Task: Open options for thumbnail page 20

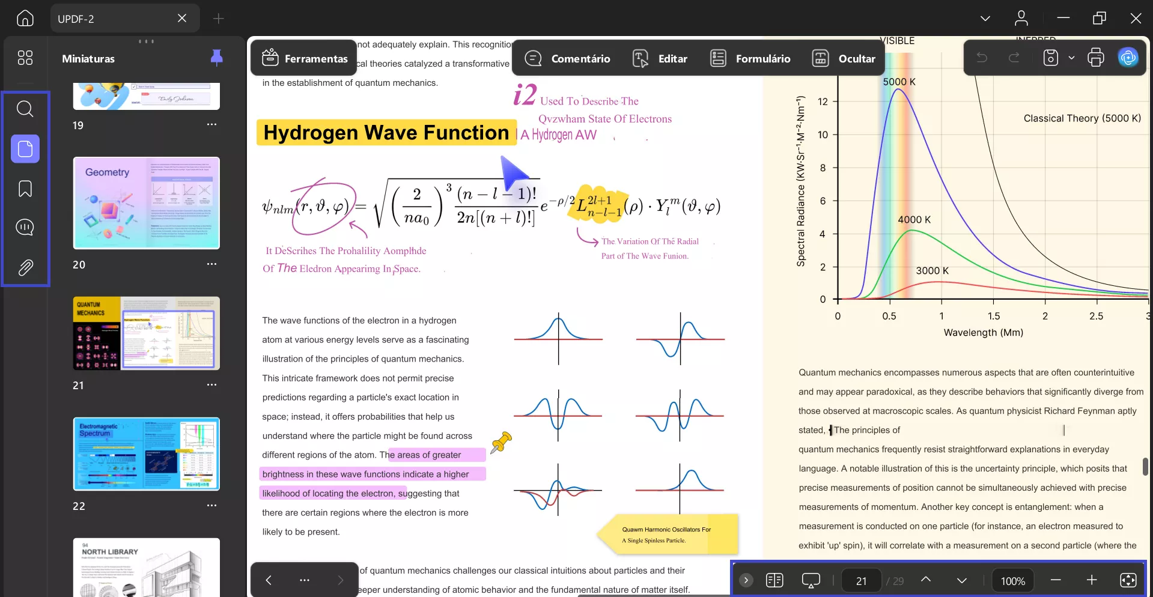Action: coord(211,264)
